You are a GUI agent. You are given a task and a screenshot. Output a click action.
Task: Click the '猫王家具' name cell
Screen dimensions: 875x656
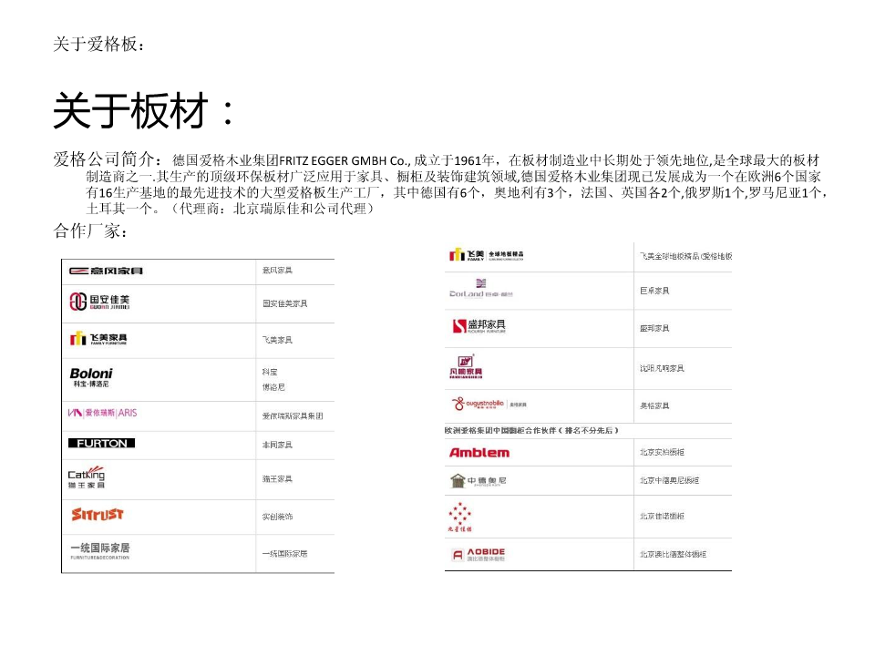pos(277,479)
